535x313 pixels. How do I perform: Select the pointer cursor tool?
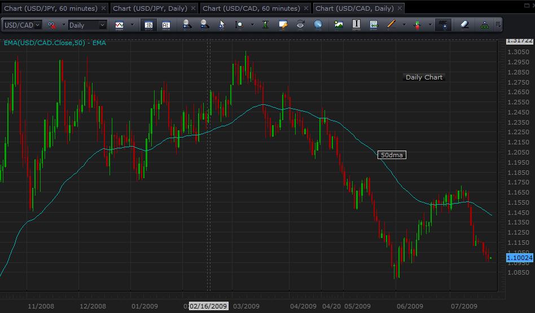[x=222, y=25]
